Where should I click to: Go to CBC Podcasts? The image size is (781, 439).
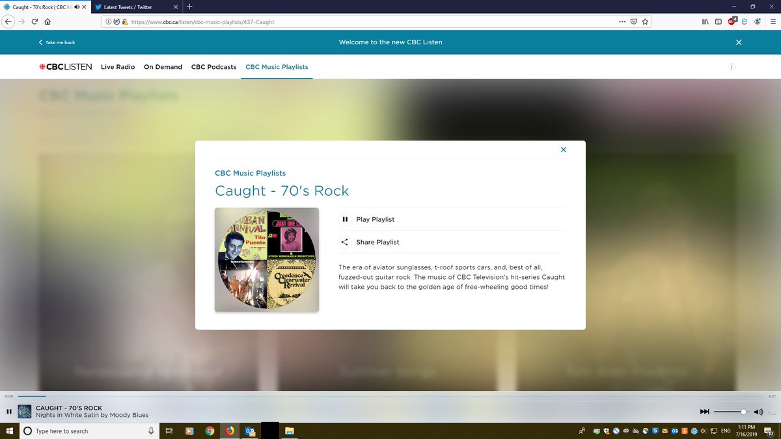click(x=213, y=67)
